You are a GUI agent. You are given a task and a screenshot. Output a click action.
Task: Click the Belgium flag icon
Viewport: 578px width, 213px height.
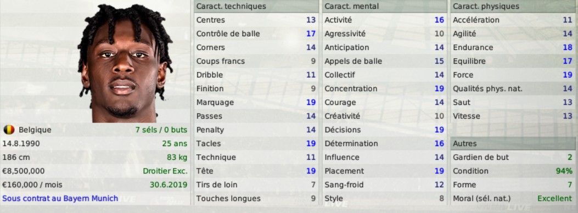coord(9,130)
